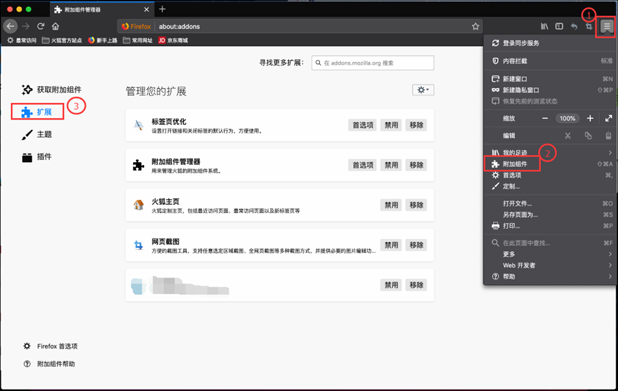Disable the 网页截图 extension
The width and height of the screenshot is (618, 391).
[391, 245]
